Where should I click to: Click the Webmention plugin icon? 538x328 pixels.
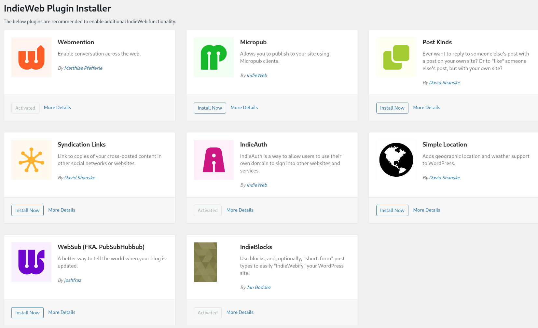[31, 57]
